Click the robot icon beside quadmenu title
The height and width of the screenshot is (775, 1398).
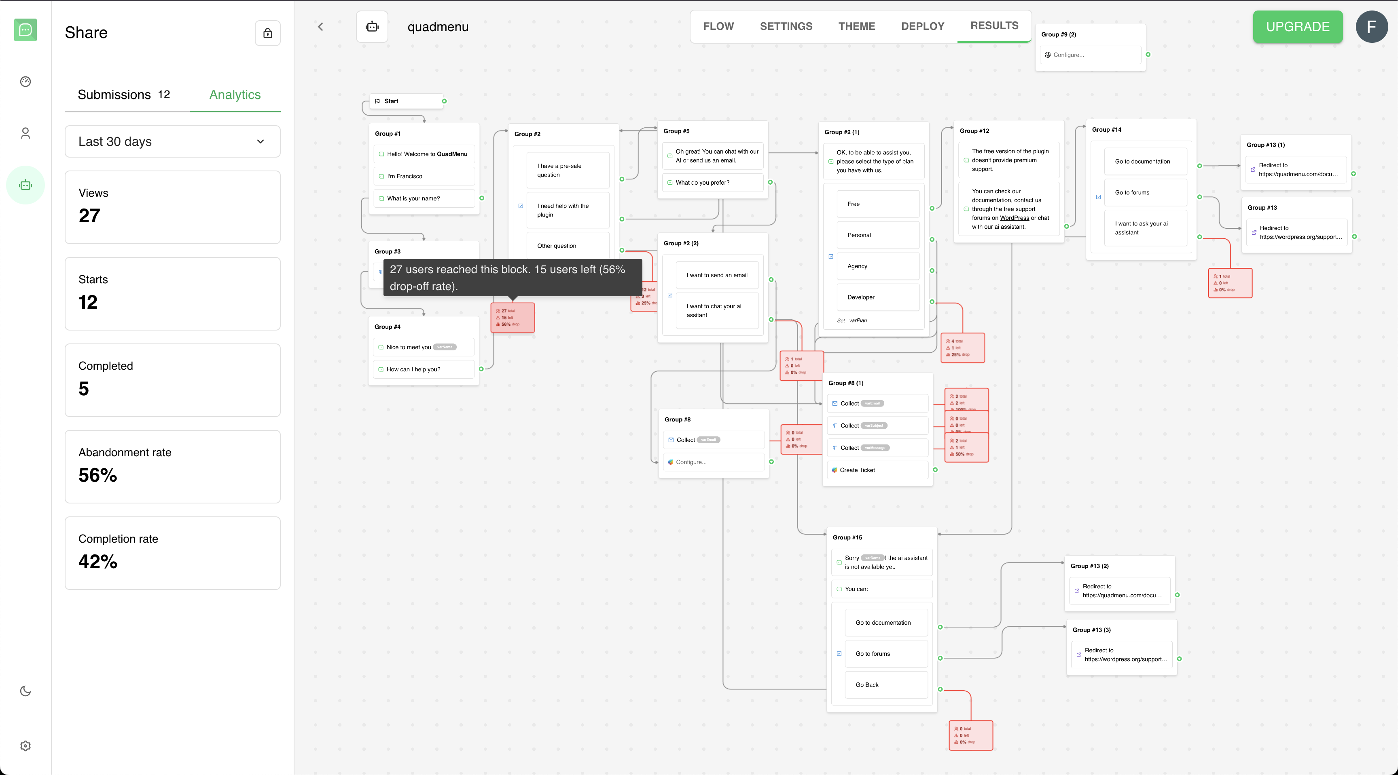(372, 27)
